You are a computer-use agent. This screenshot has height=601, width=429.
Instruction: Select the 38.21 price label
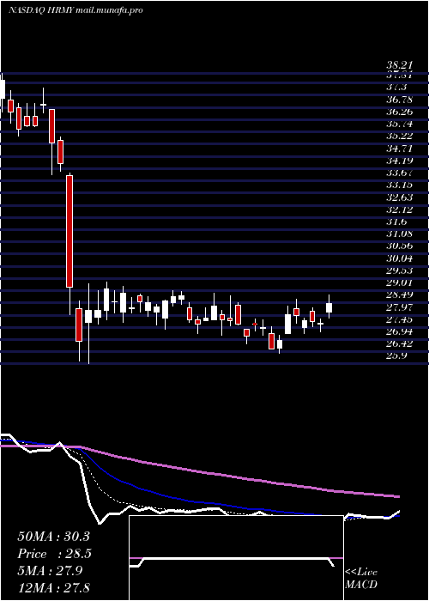(x=399, y=67)
